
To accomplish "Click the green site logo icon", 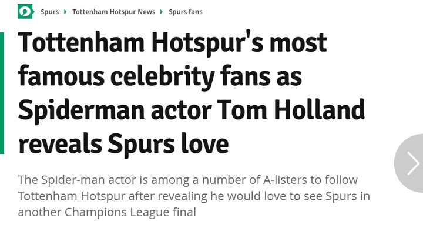I will (26, 11).
